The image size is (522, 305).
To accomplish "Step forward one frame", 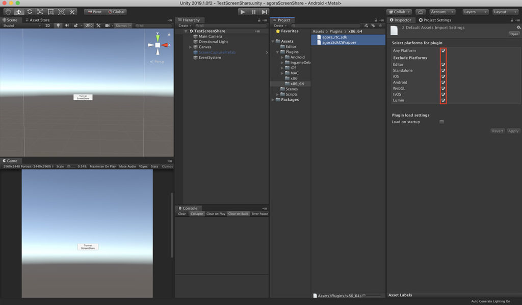I will (x=265, y=12).
